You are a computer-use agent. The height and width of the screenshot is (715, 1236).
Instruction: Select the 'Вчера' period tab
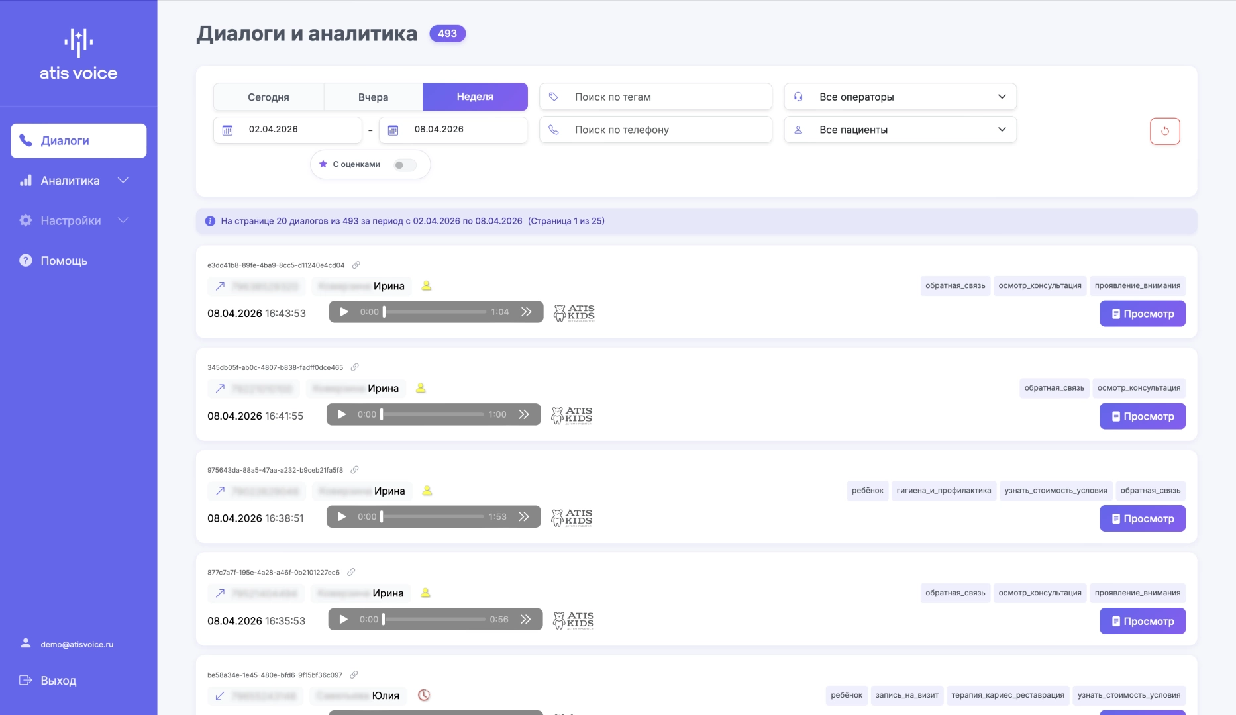click(373, 97)
